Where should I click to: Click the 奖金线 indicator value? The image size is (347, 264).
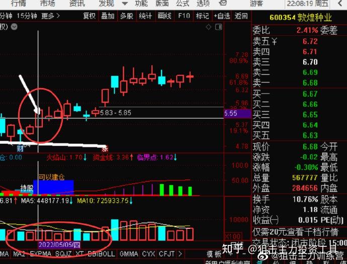(113, 157)
